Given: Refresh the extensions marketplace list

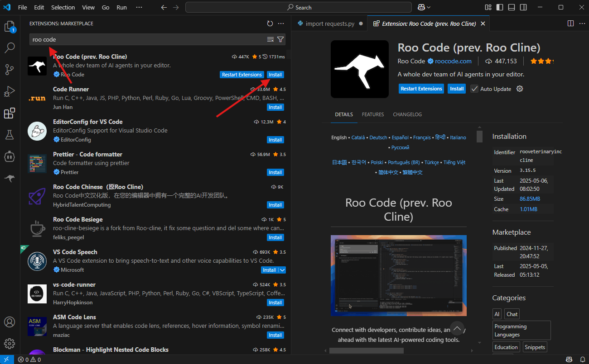Looking at the screenshot, I should (270, 24).
